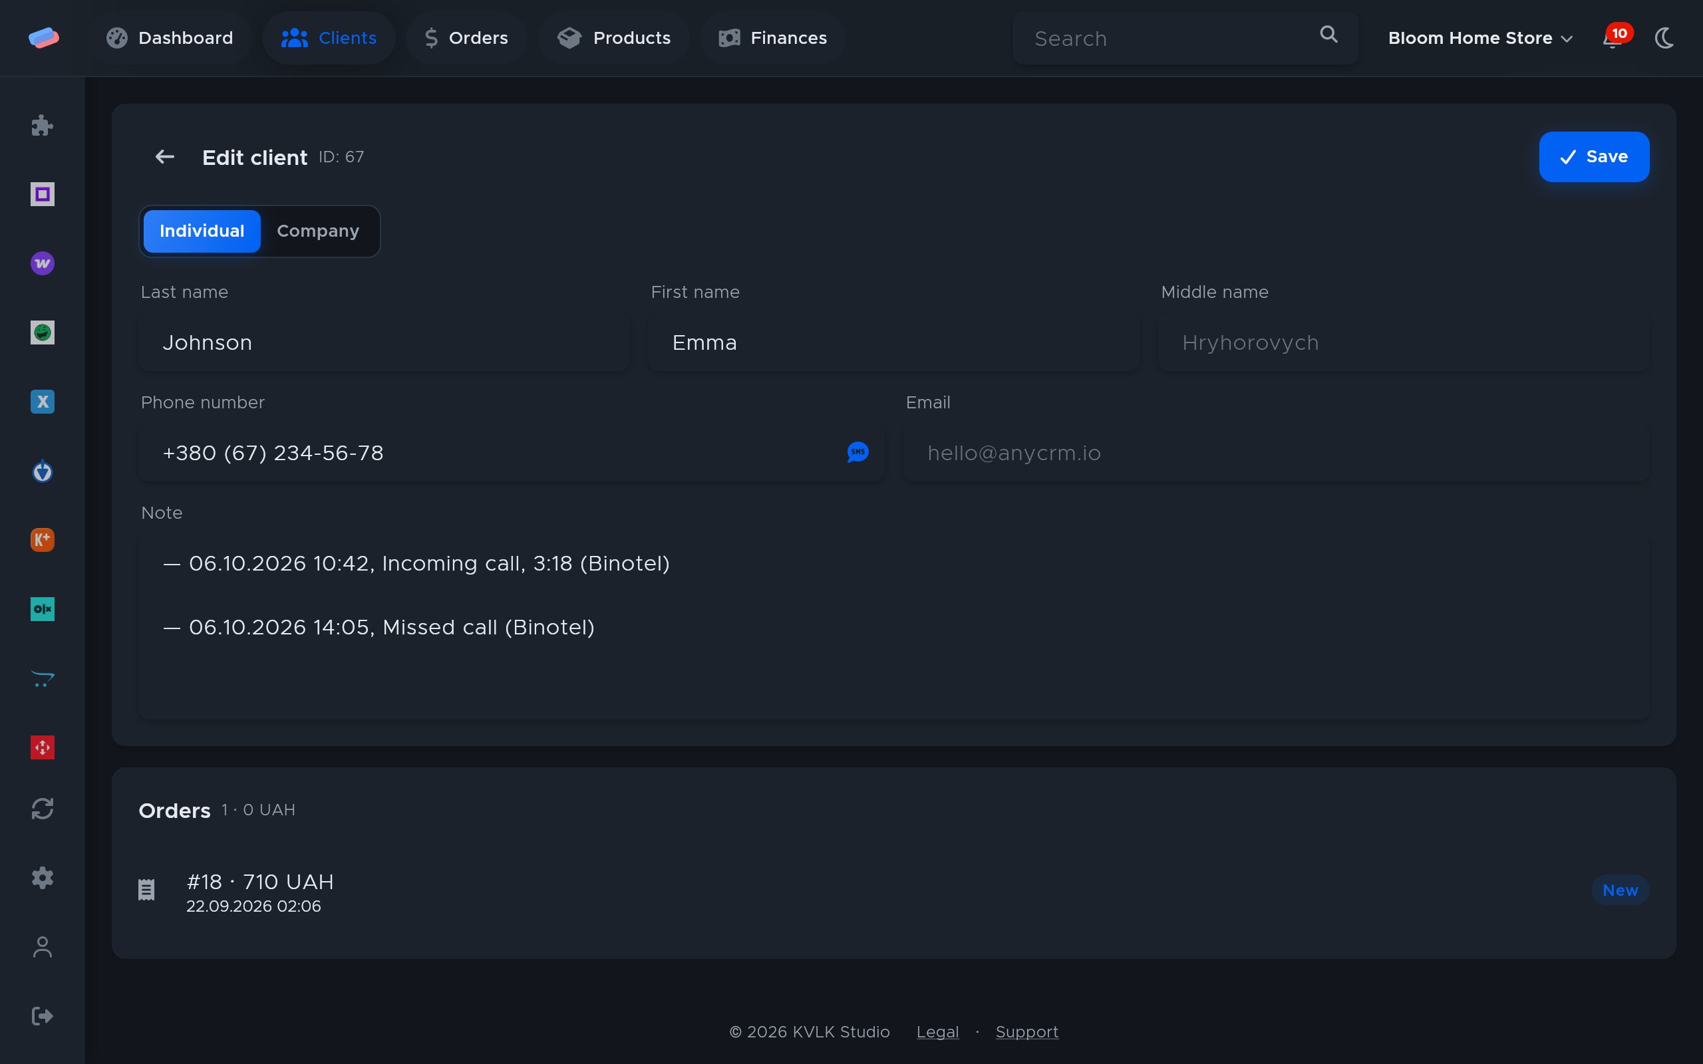The width and height of the screenshot is (1703, 1064).
Task: Click the Last name field with Johnson
Action: [385, 342]
